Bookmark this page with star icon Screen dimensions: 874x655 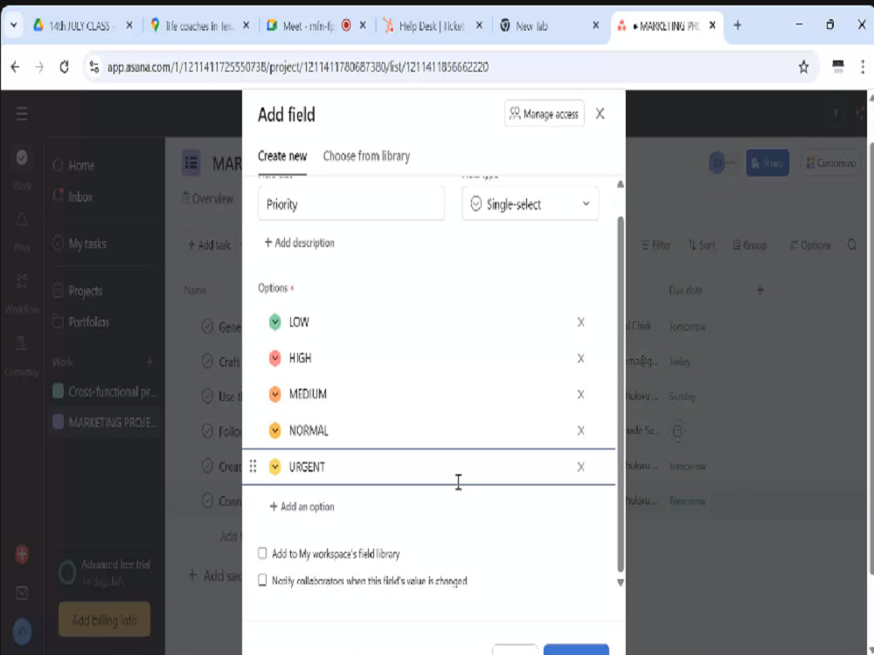pos(803,67)
